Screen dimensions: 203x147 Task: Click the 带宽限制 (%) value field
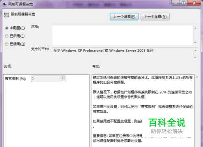click(x=46, y=79)
